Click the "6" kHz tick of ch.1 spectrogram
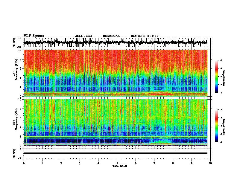The image size is (237, 183). coord(21,69)
